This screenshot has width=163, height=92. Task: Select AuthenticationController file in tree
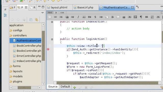(25, 41)
